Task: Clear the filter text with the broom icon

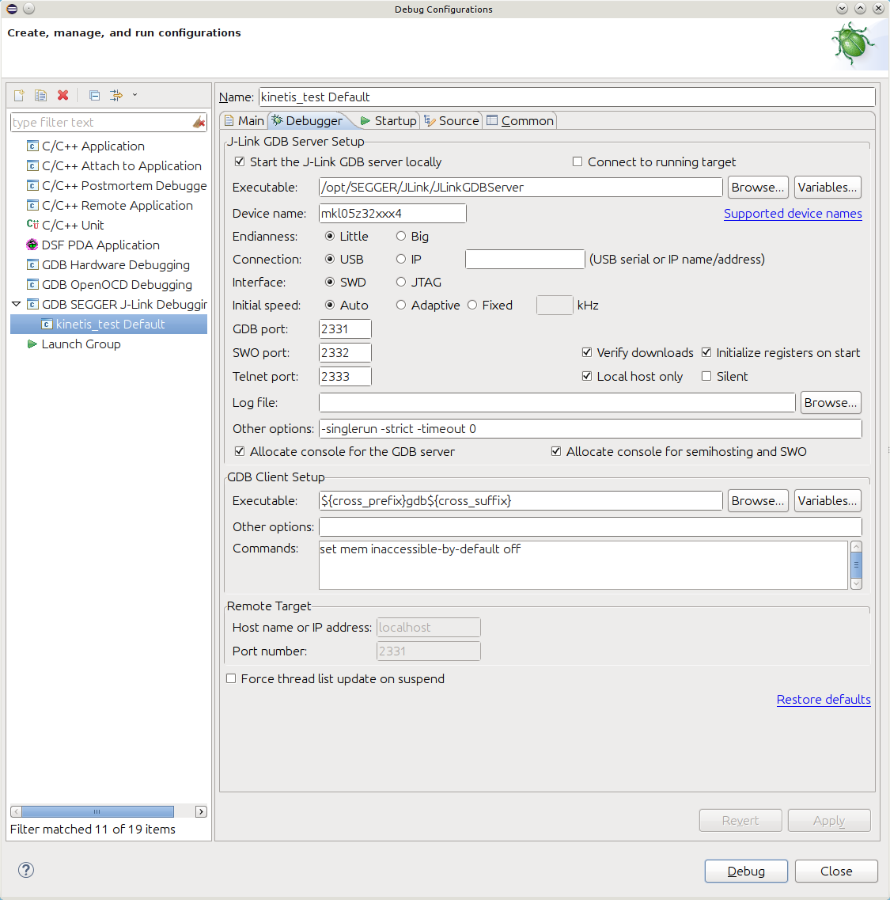Action: click(199, 122)
